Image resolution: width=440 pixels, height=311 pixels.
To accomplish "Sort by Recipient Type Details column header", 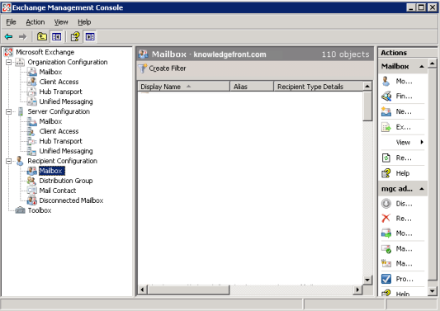I will [x=318, y=87].
